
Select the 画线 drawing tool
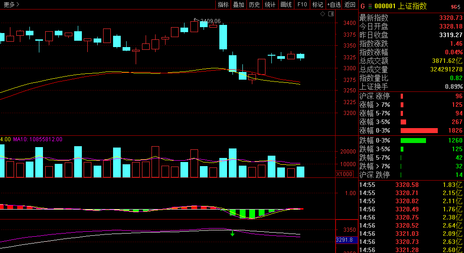click(x=286, y=5)
